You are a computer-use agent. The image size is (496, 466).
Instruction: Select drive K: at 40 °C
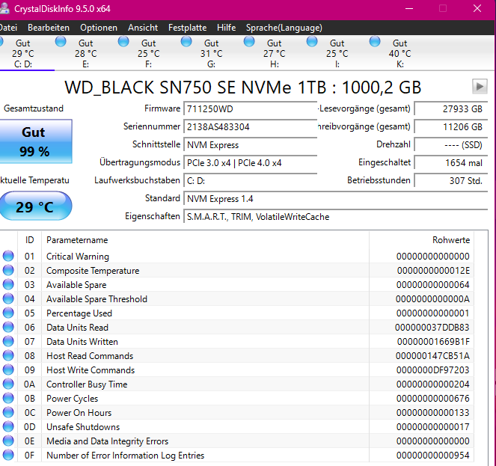[399, 53]
